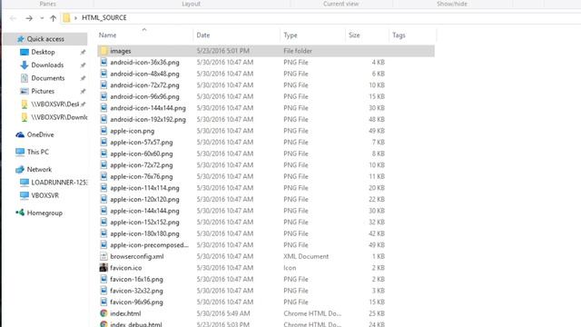Image resolution: width=581 pixels, height=327 pixels.
Task: Open the recent locations dropdown arrow
Action: 42,18
